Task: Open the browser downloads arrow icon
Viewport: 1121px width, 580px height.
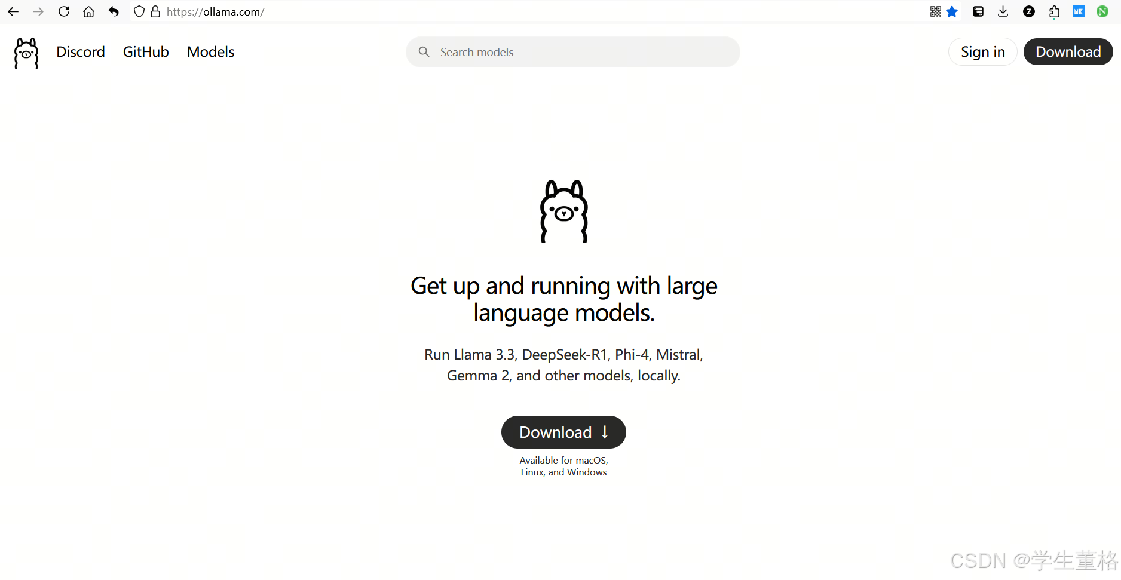Action: pyautogui.click(x=1003, y=11)
